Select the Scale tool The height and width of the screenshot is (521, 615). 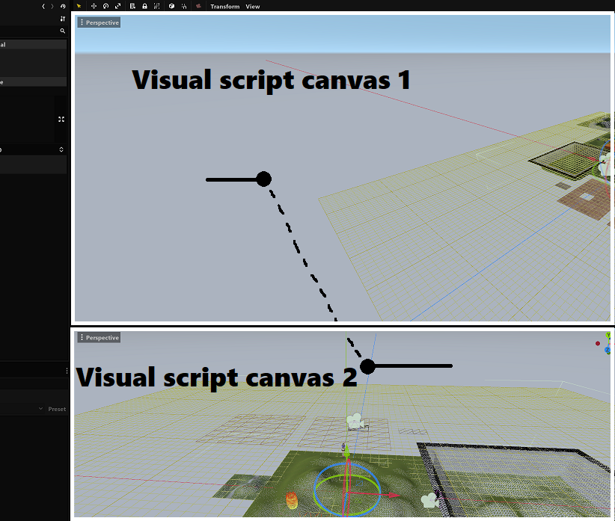[118, 6]
